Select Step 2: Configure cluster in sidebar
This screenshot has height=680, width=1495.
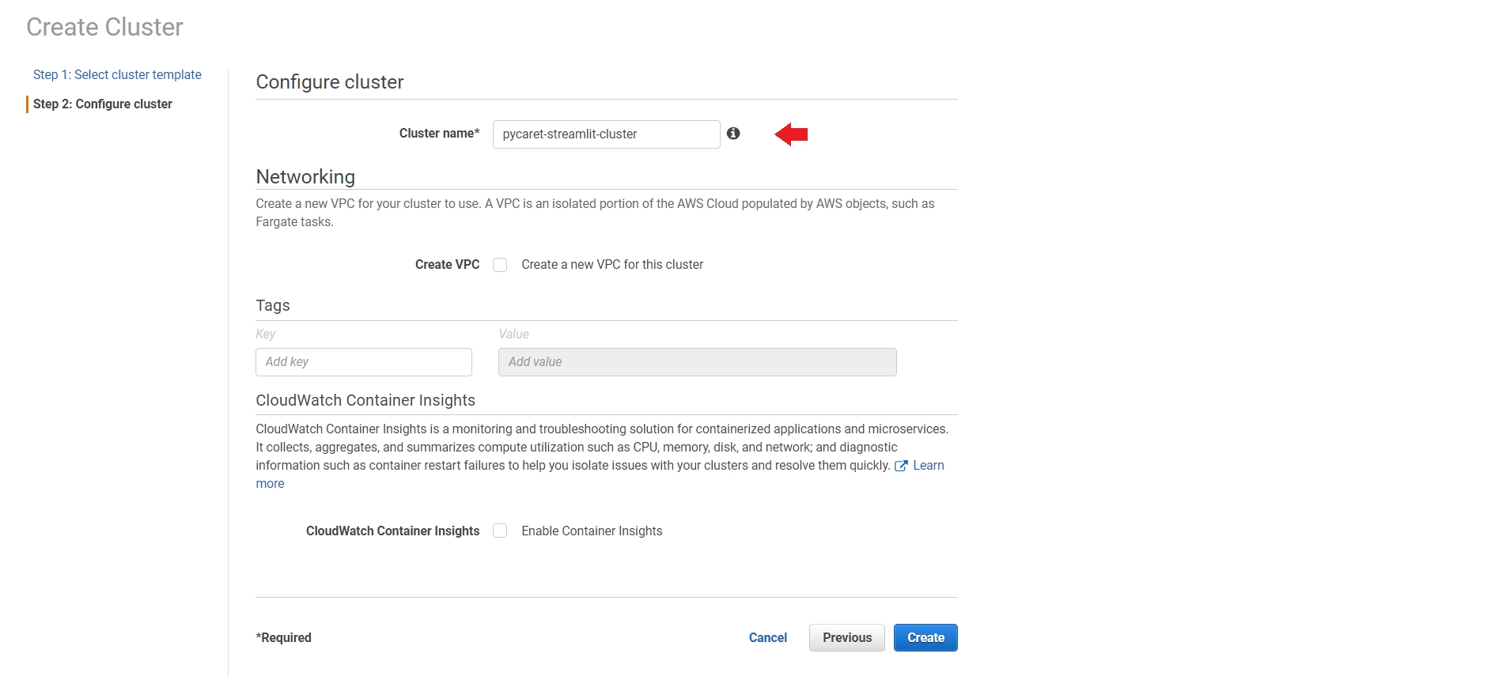pyautogui.click(x=102, y=104)
